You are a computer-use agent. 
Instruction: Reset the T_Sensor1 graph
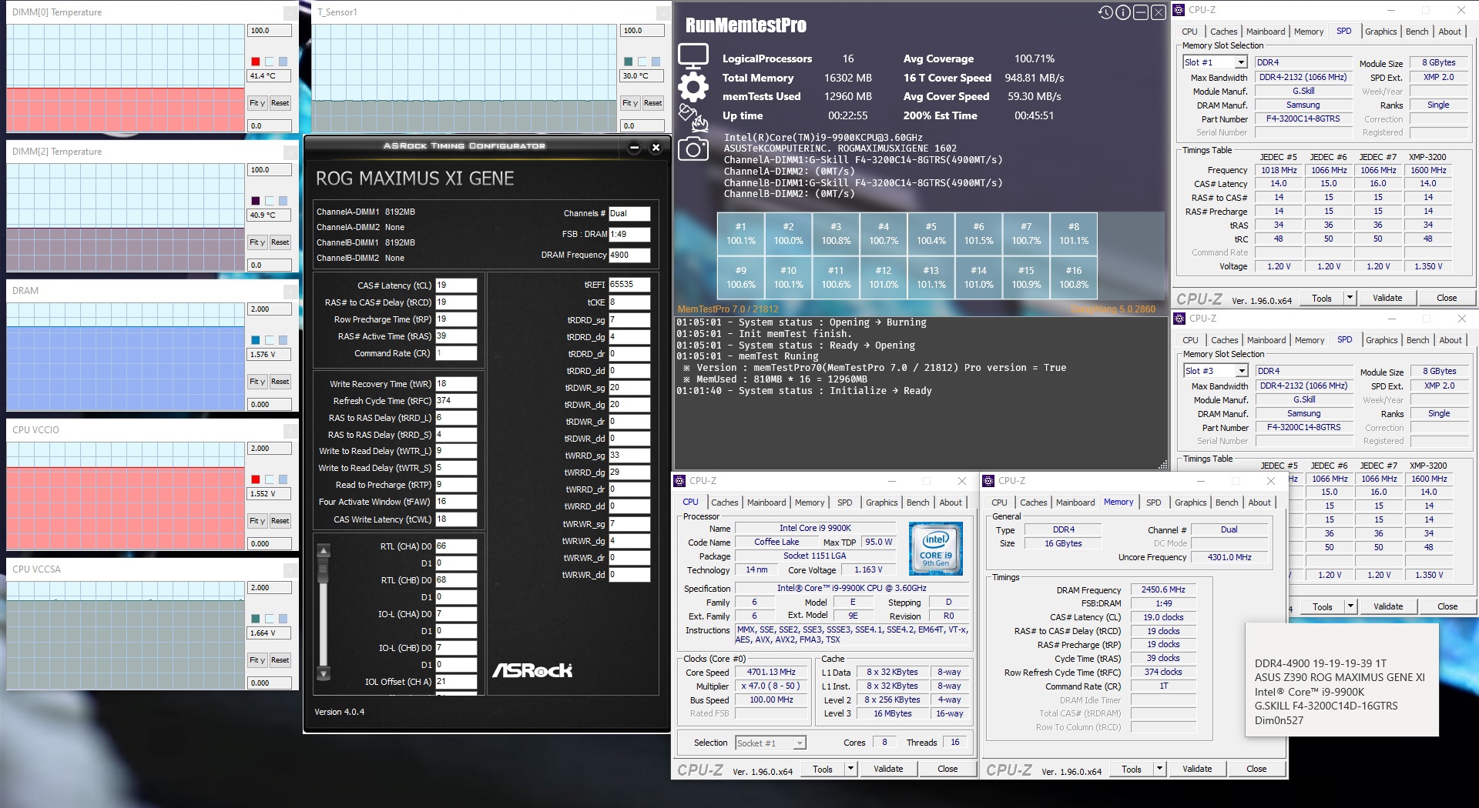[652, 103]
